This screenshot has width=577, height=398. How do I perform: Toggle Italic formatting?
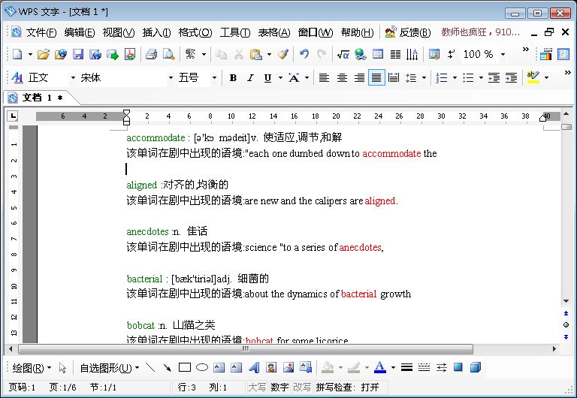(249, 78)
